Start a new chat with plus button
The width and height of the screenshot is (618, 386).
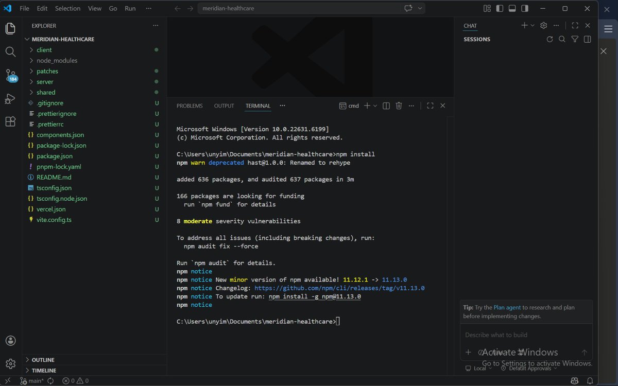pos(524,25)
